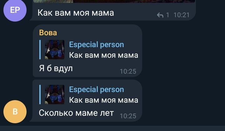The image size is (225, 131).
Task: Click the reply arrow icon beside count 1
Action: [160, 15]
